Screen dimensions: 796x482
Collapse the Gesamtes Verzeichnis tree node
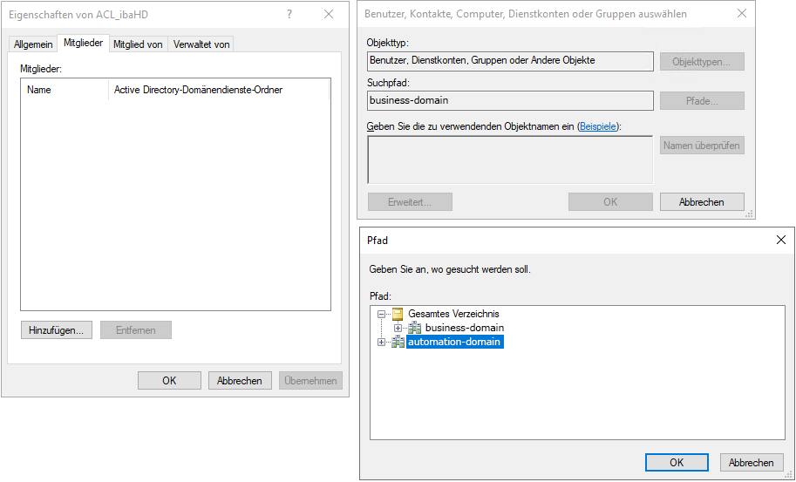point(381,314)
